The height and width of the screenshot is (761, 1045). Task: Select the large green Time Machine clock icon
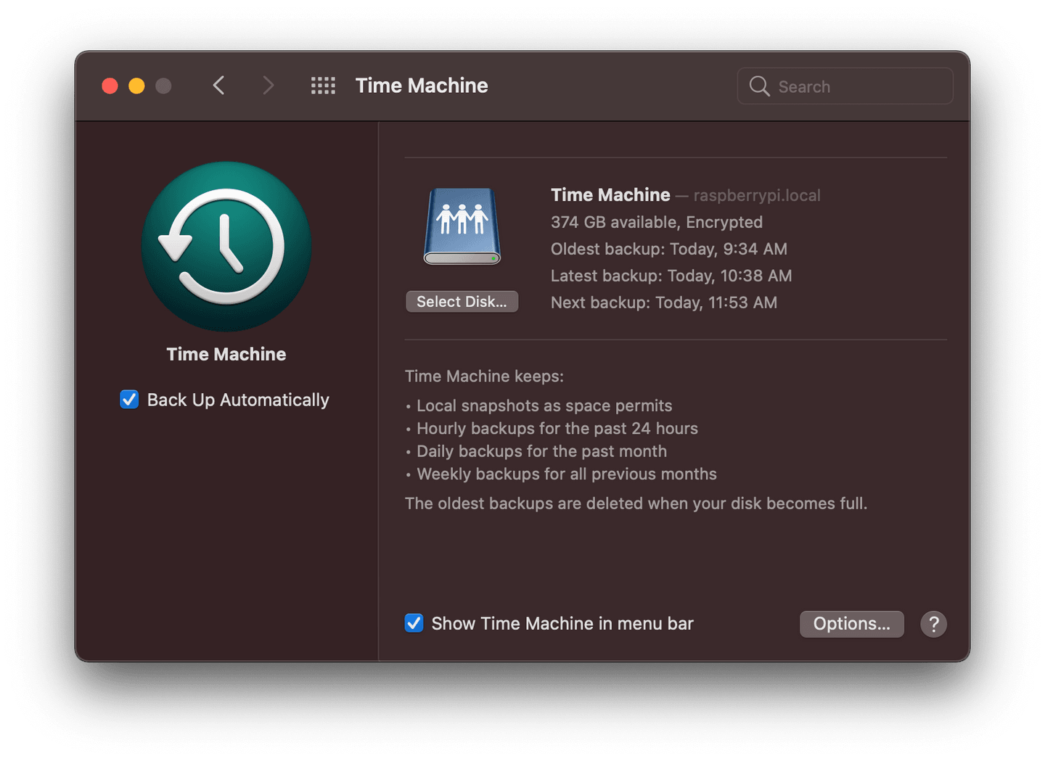(226, 247)
